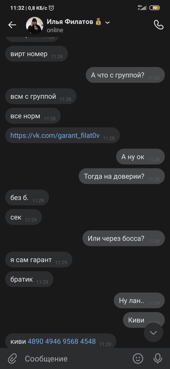Select the message 'Или через босса?'
The width and height of the screenshot is (170, 369).
(124, 238)
